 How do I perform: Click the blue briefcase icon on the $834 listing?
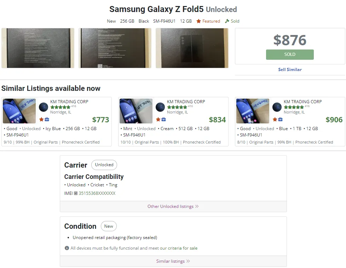click(x=163, y=120)
